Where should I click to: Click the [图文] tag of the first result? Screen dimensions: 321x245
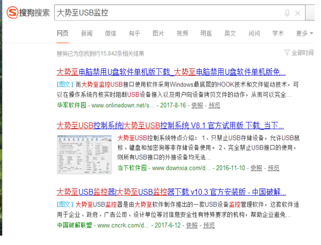[x=65, y=84]
